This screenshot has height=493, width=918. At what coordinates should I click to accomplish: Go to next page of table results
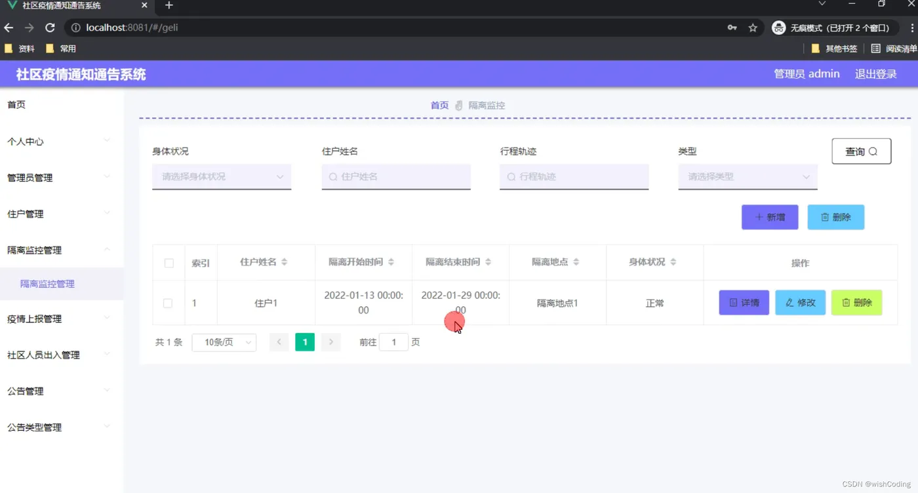point(331,342)
